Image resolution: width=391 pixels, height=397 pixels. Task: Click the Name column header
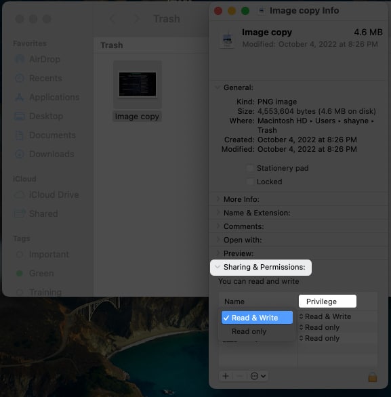click(234, 301)
